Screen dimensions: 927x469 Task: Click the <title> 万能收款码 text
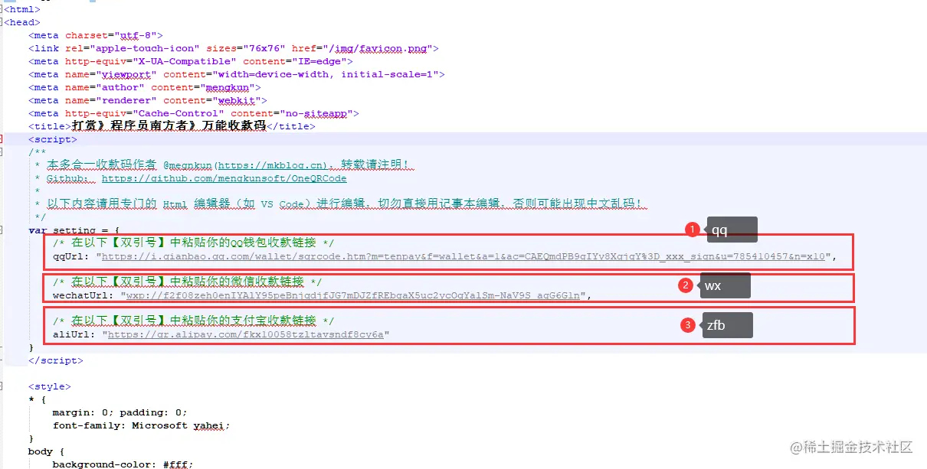coord(233,126)
